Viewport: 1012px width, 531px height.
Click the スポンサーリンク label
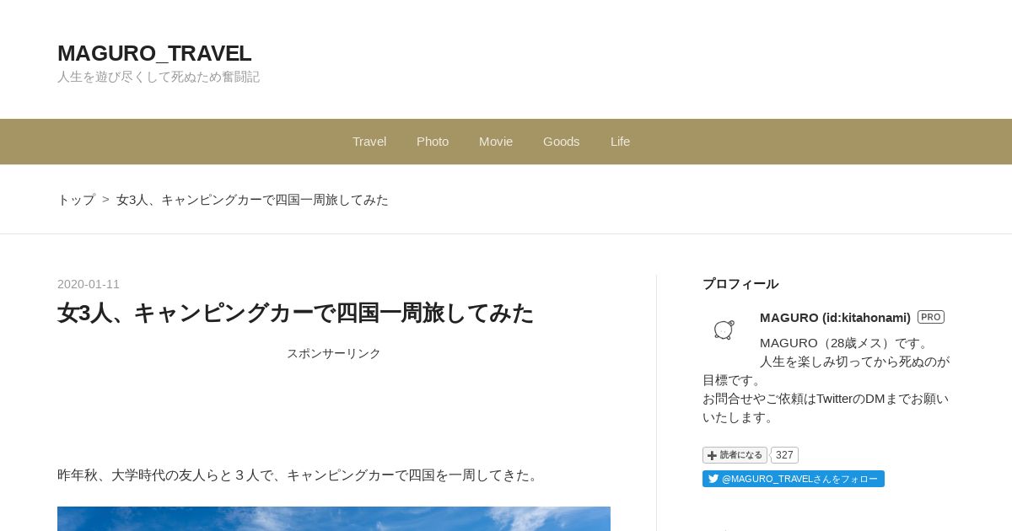tap(334, 353)
